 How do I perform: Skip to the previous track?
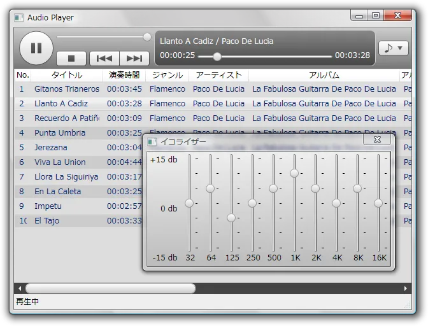104,59
